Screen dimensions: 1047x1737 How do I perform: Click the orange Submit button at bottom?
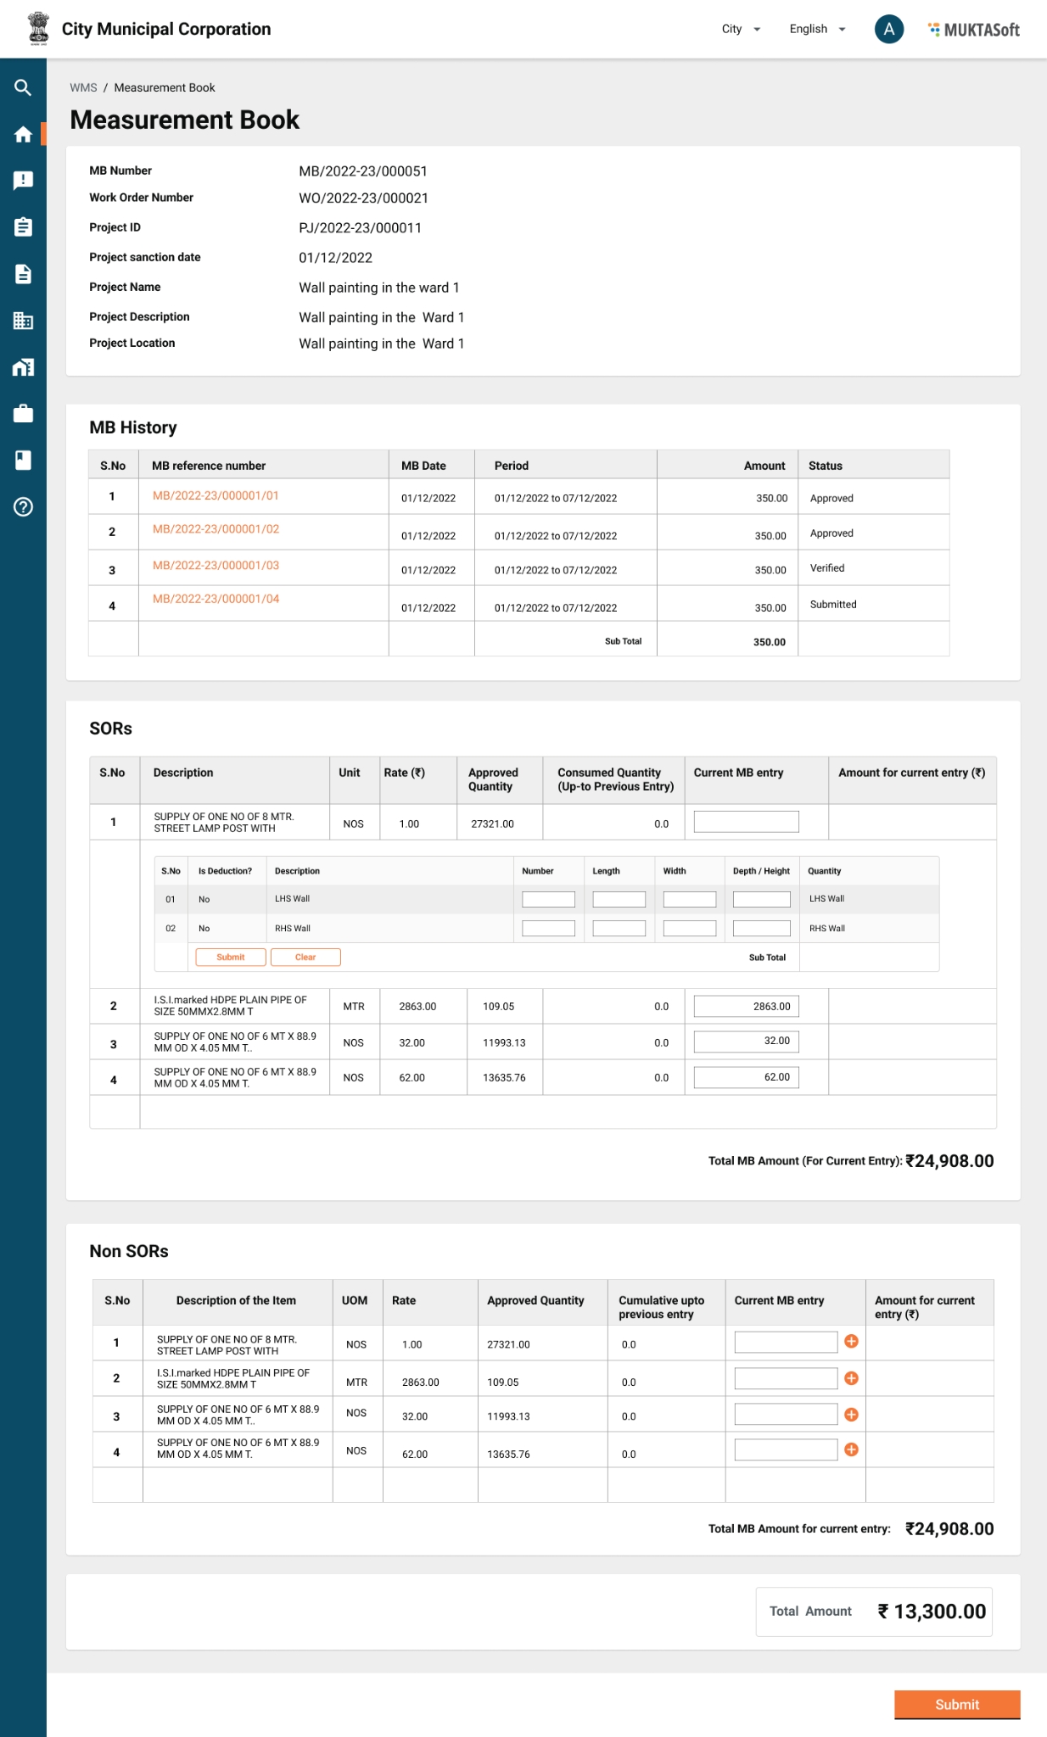click(956, 1704)
